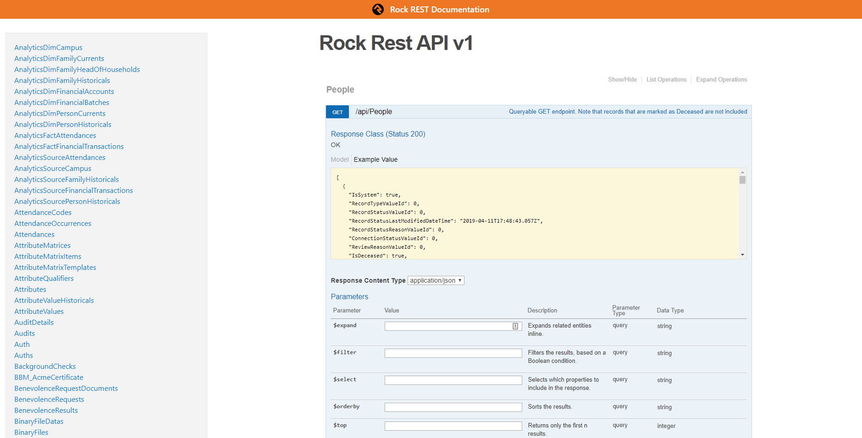The height and width of the screenshot is (438, 862).
Task: Open the Auth sidebar link
Action: click(x=22, y=344)
